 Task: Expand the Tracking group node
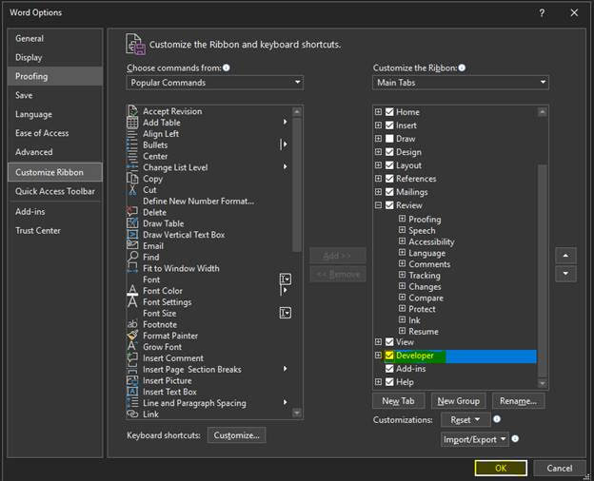402,275
